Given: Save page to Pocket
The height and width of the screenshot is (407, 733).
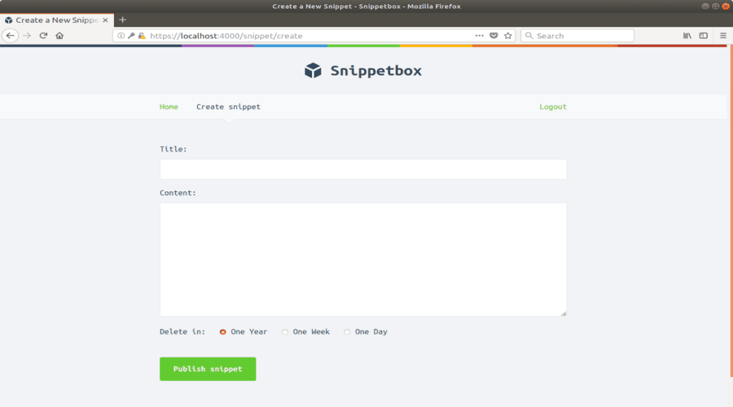Looking at the screenshot, I should (x=494, y=36).
